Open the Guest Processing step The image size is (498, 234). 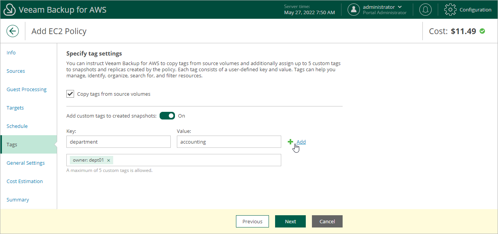26,89
